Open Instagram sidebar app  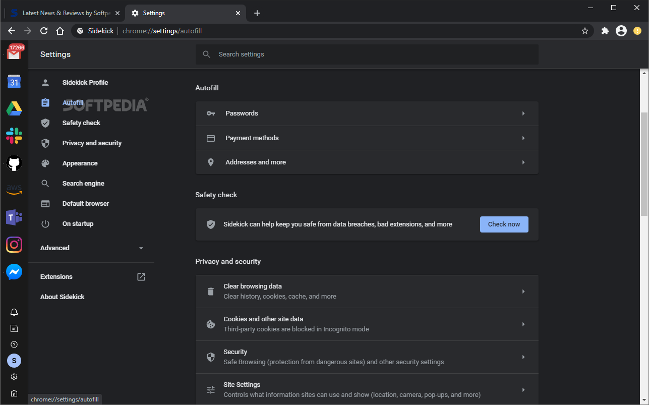point(14,245)
